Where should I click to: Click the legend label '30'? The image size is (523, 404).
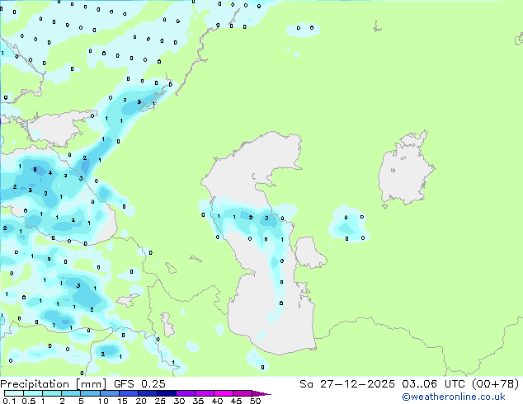tap(180, 401)
